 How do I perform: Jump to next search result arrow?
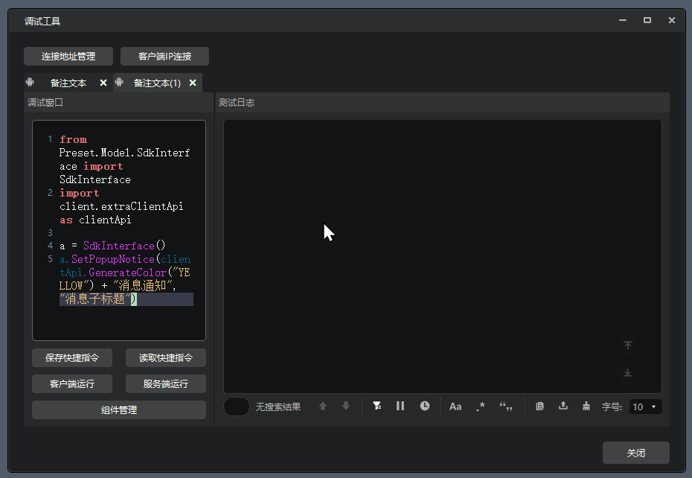346,407
